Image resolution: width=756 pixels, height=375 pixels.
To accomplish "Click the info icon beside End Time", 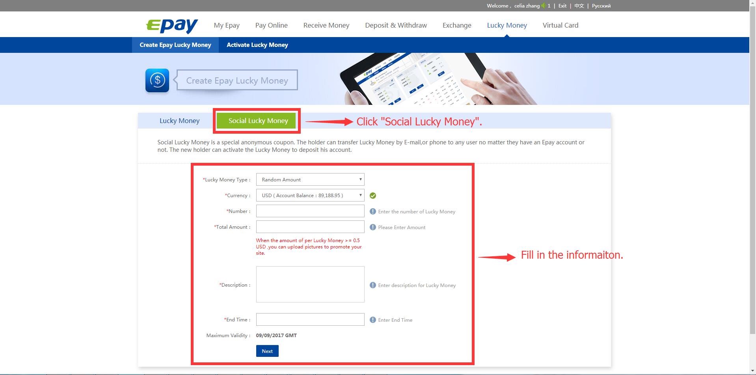I will [373, 320].
